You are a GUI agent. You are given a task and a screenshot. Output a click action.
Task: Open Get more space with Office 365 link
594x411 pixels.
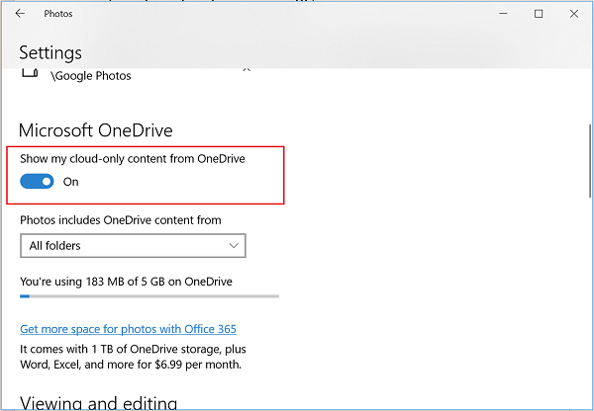128,329
